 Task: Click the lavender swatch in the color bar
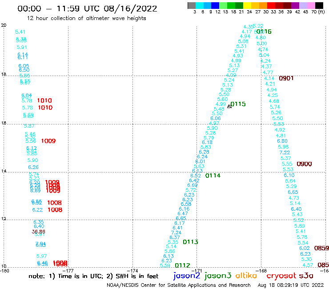[x=303, y=5]
